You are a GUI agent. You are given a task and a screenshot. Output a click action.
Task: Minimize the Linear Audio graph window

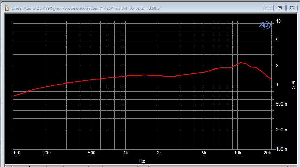pos(268,8)
